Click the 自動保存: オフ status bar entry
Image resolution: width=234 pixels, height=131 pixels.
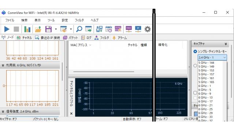(x=132, y=119)
